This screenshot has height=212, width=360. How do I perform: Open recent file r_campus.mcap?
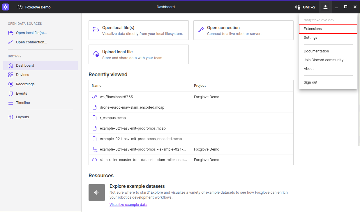[x=113, y=118]
